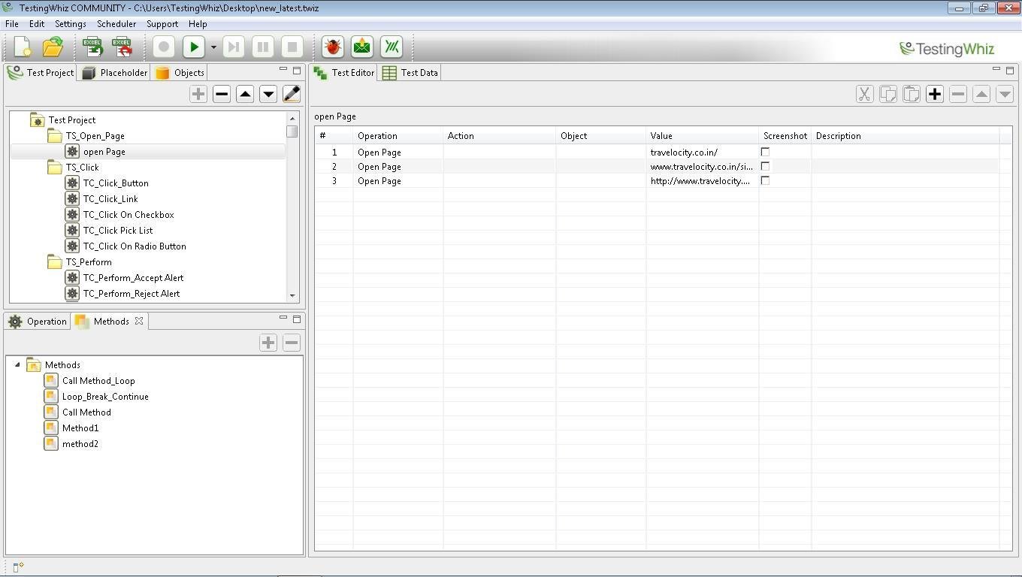
Task: Add a new test step with the plus icon
Action: point(934,93)
